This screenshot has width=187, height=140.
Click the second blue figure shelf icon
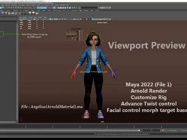pos(6,13)
